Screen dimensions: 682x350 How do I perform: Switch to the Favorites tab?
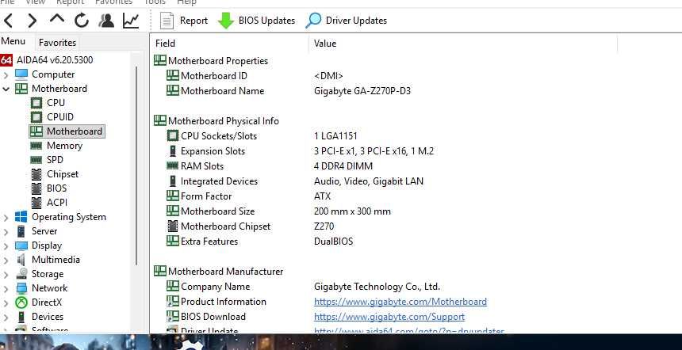(x=57, y=43)
